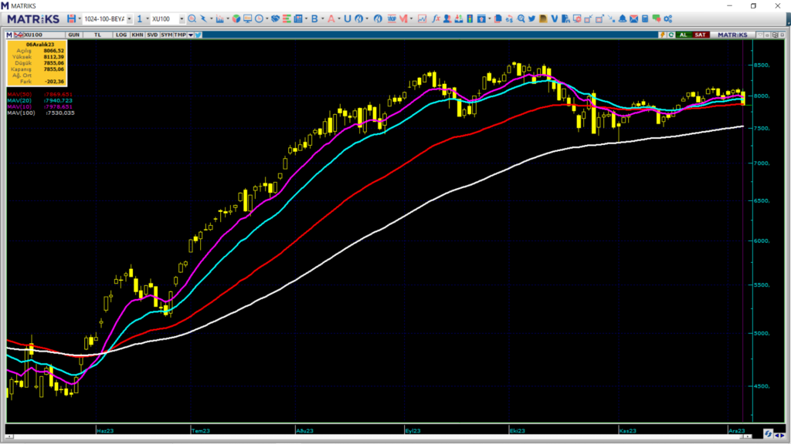The image size is (791, 444).
Task: Expand the dropdown arrow beside the number 1
Action: pyautogui.click(x=148, y=18)
